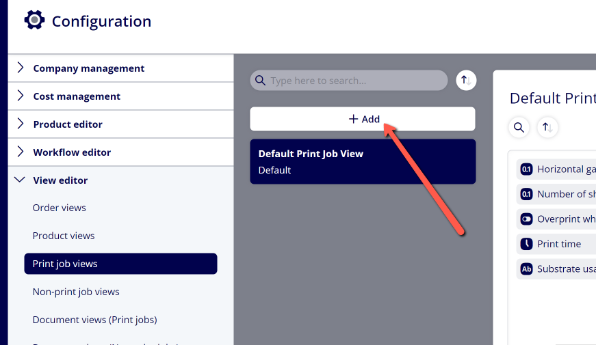This screenshot has height=345, width=596.
Task: Select Non-print job views
Action: tap(76, 292)
